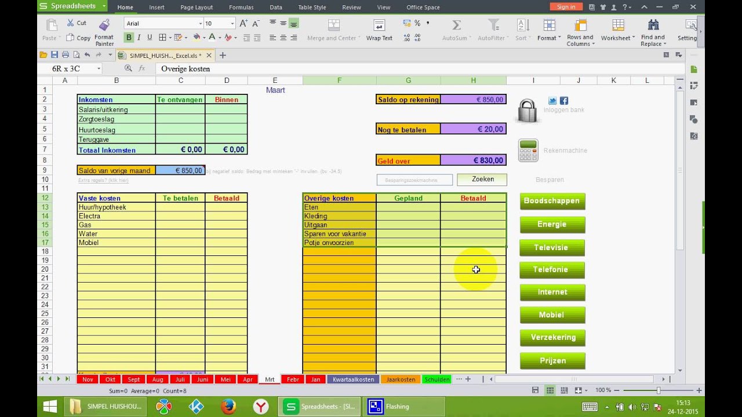Save with the floppy disk icon
Screen dimensions: 742x417
click(x=54, y=55)
